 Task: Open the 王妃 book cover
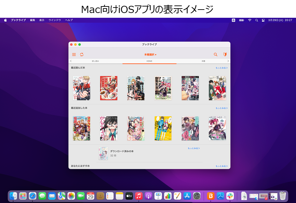point(190,128)
